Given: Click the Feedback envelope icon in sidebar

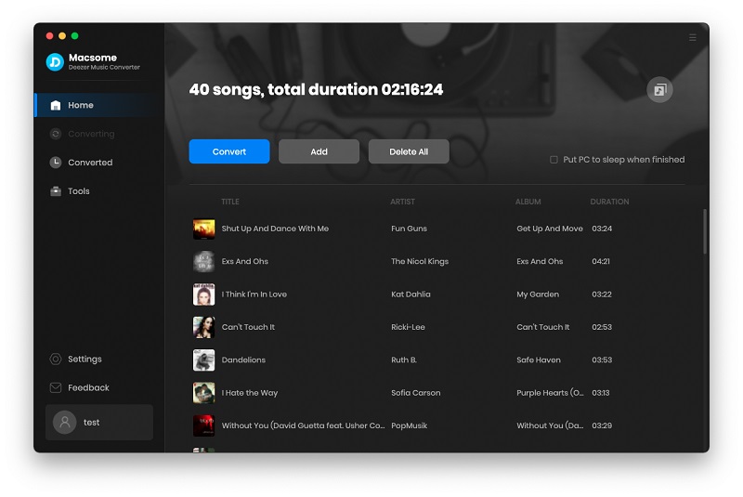Looking at the screenshot, I should [56, 387].
